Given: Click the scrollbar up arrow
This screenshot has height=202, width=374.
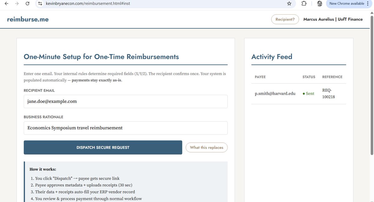Looking at the screenshot, I should [x=372, y=13].
